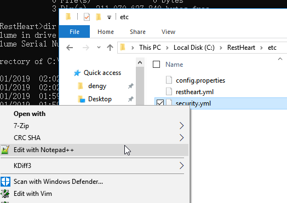This screenshot has height=203, width=287.
Task: Select the restheart.yml file name
Action: (x=194, y=91)
